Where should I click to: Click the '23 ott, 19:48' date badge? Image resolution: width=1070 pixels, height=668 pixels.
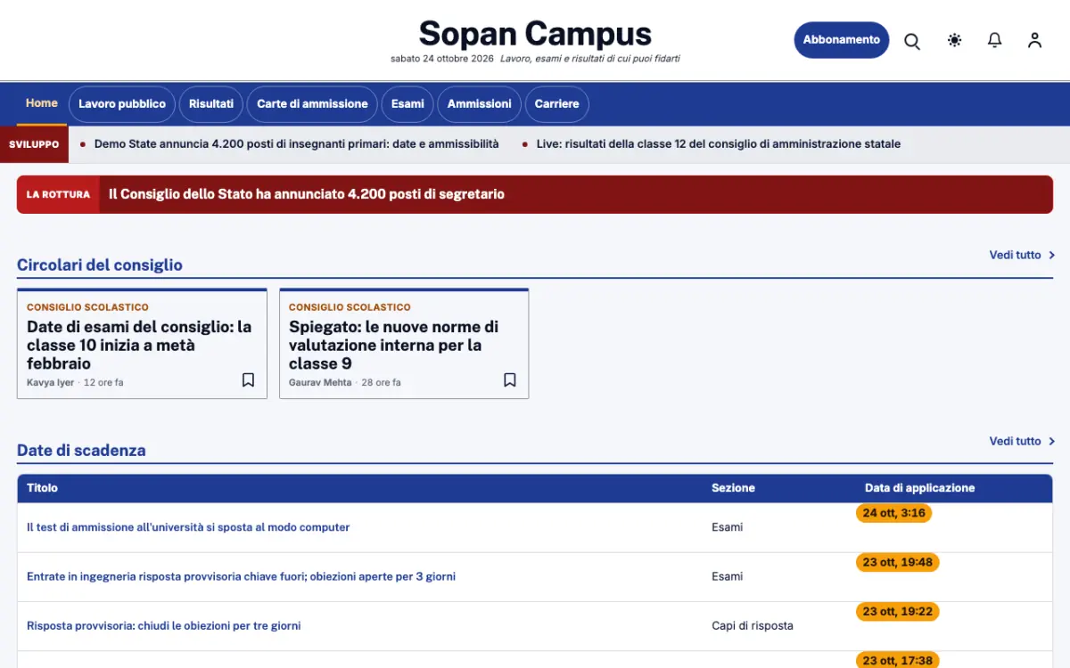pos(897,562)
